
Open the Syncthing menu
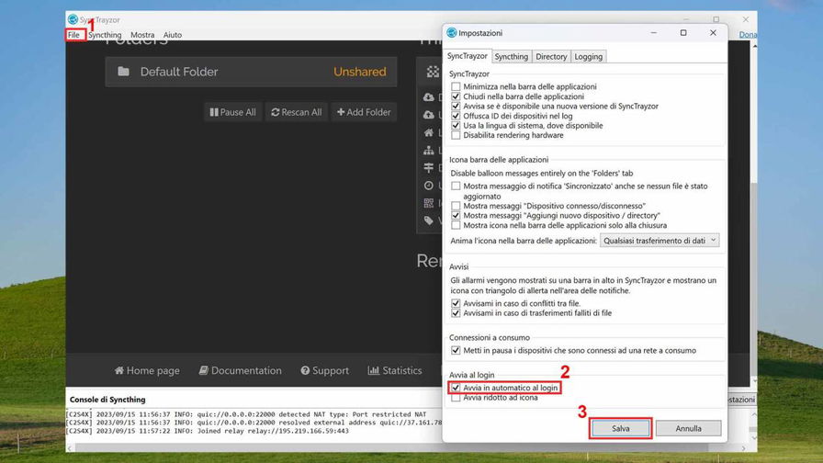click(x=105, y=35)
